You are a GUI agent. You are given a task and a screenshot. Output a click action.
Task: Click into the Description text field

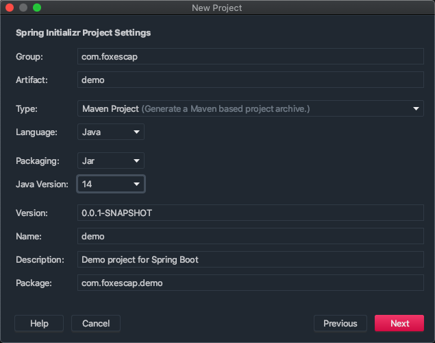(250, 259)
